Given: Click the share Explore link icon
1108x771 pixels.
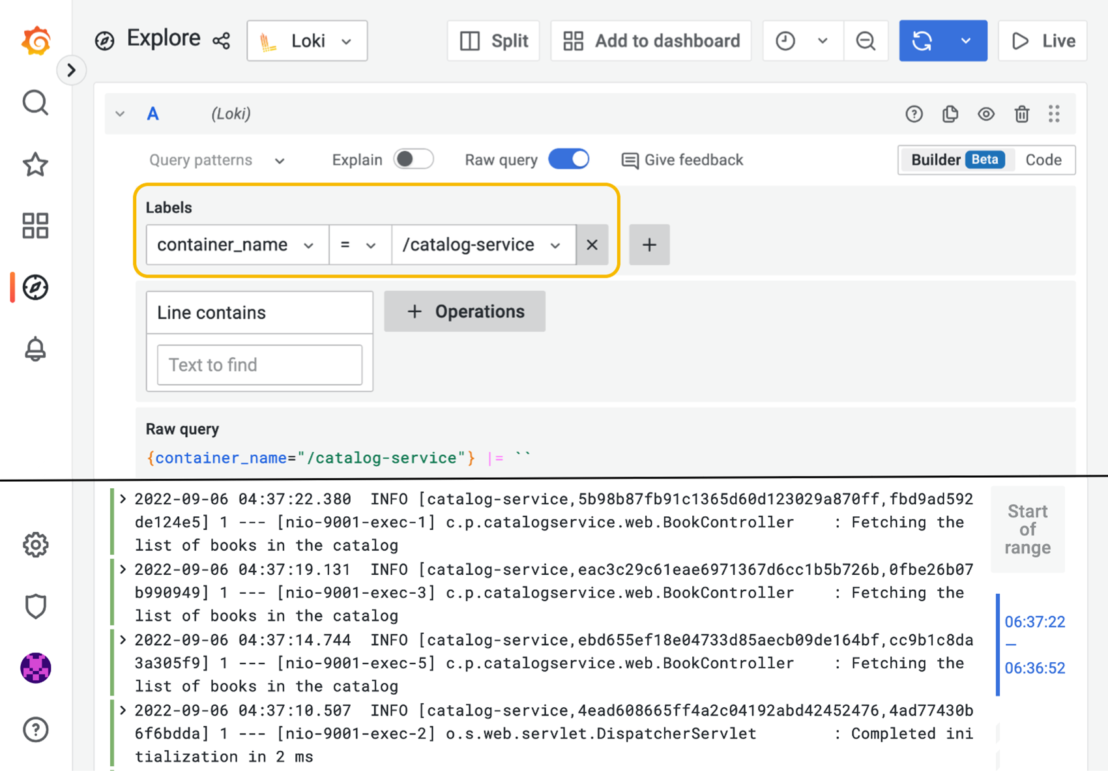Looking at the screenshot, I should (x=222, y=41).
